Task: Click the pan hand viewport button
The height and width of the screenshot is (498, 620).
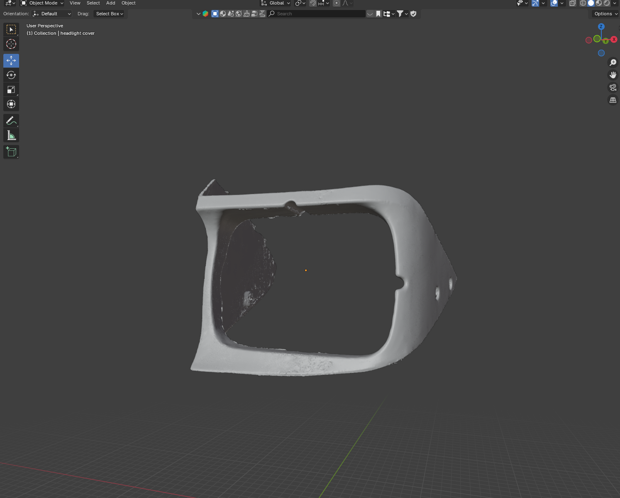Action: point(613,75)
